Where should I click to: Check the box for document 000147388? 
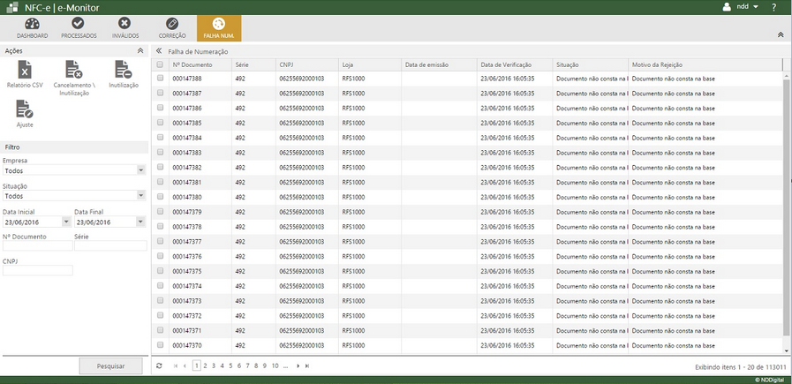pos(161,79)
